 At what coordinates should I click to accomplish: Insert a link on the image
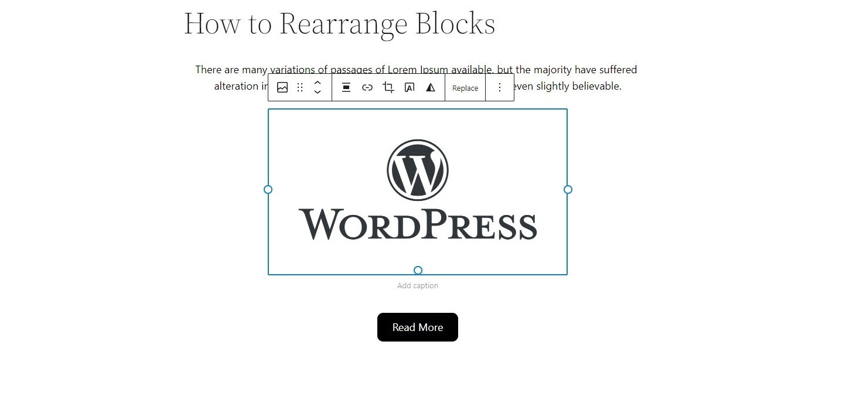[367, 87]
